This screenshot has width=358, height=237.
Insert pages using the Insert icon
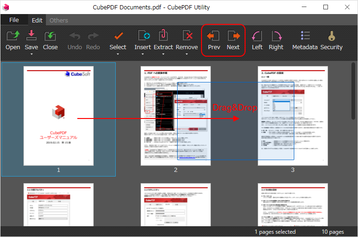tap(142, 40)
